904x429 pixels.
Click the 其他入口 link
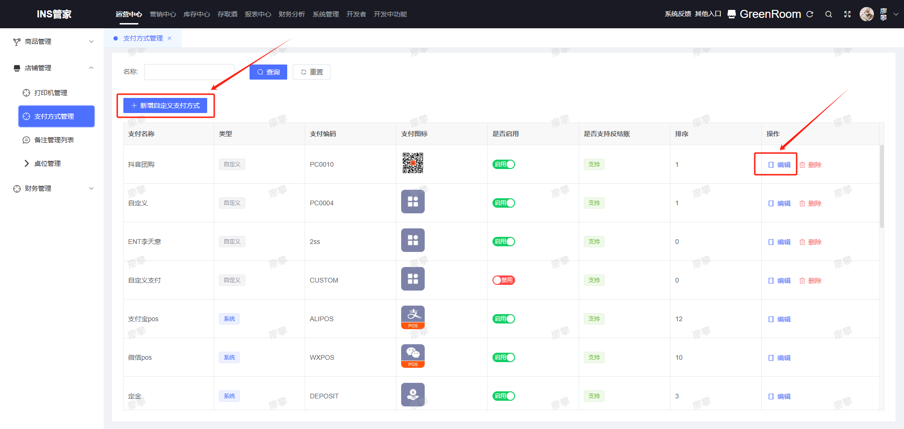point(708,14)
